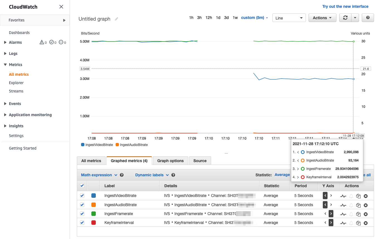Open the Graph options tab
The height and width of the screenshot is (239, 381).
pos(170,161)
